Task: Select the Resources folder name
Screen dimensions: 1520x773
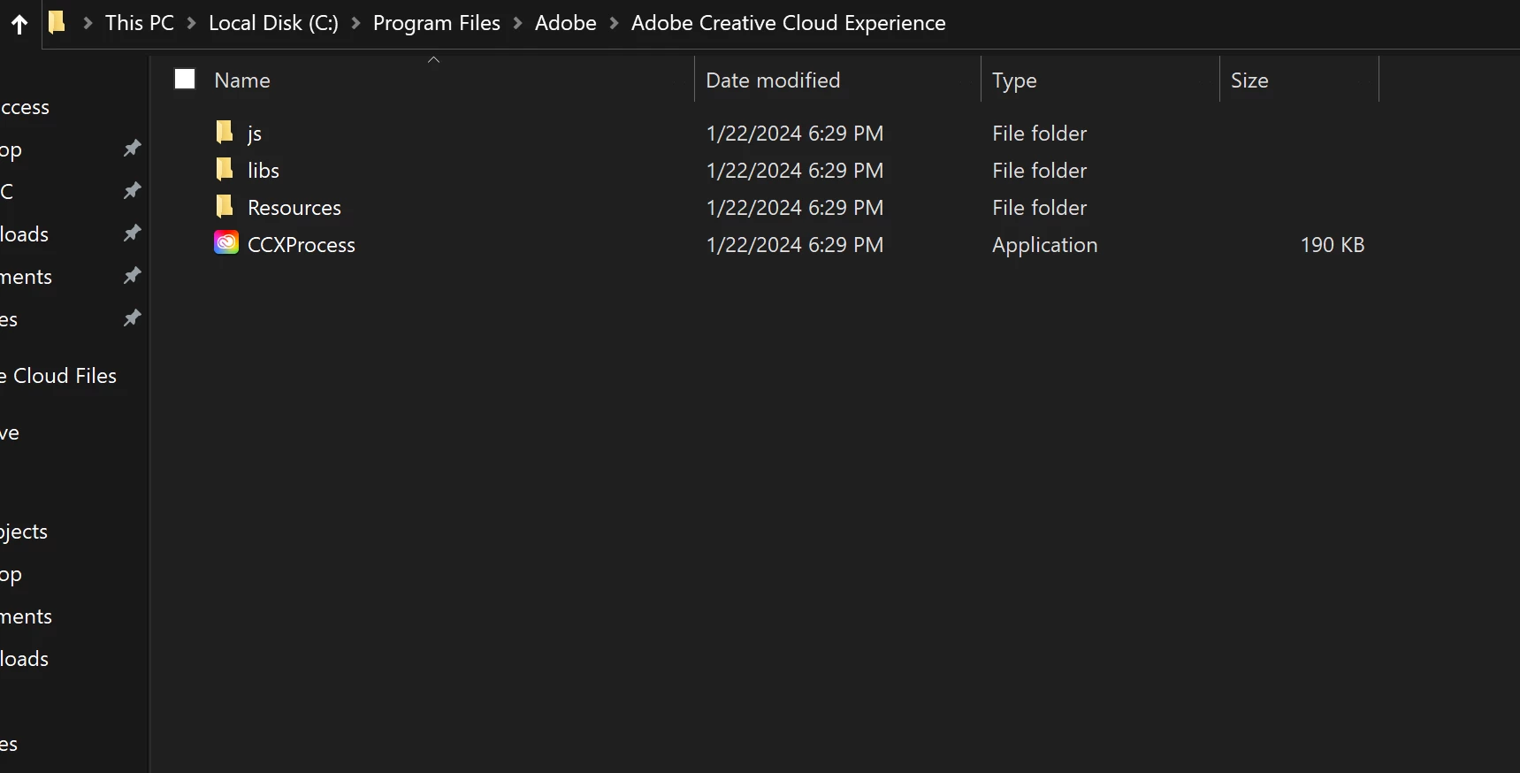Action: coord(294,208)
